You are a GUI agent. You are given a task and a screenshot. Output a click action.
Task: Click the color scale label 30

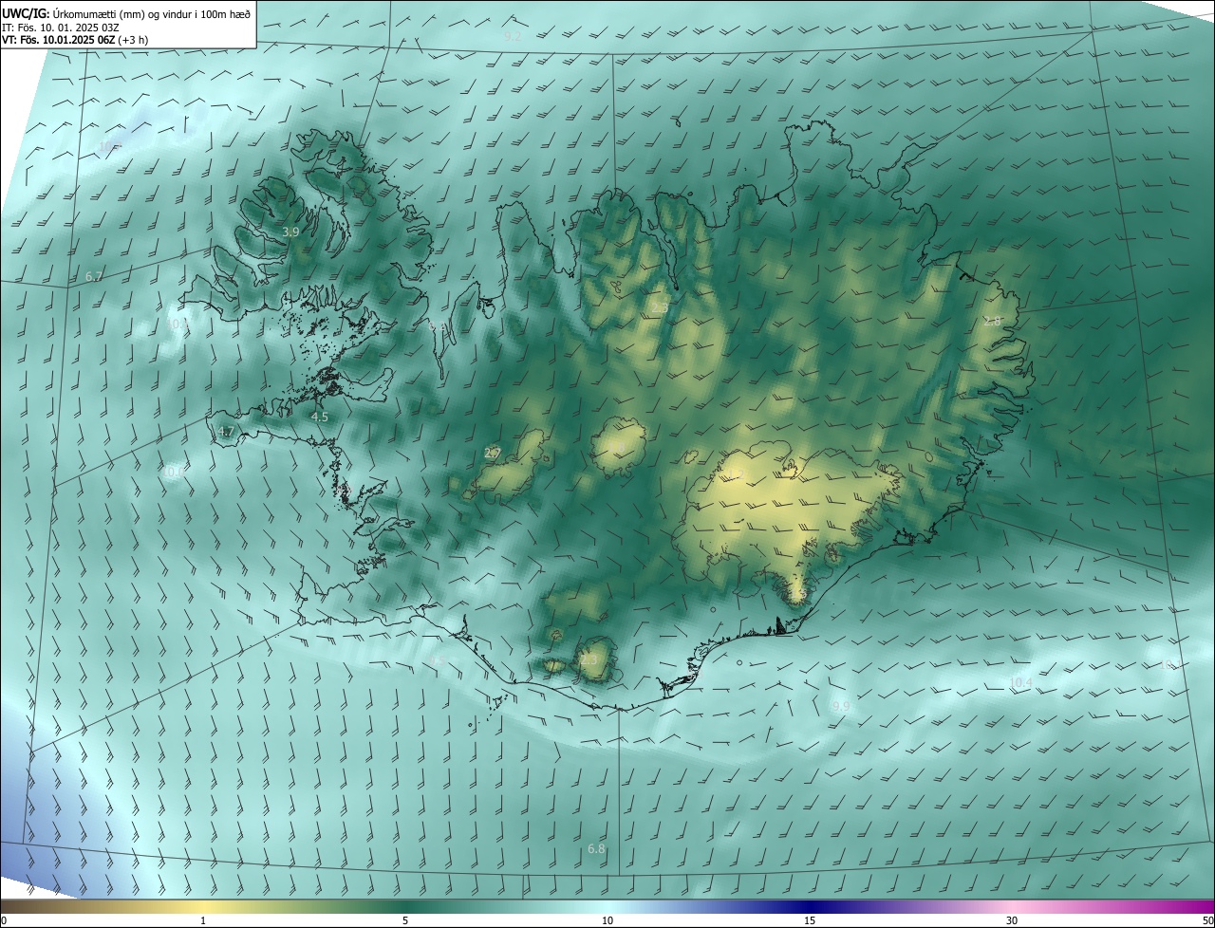(1012, 920)
